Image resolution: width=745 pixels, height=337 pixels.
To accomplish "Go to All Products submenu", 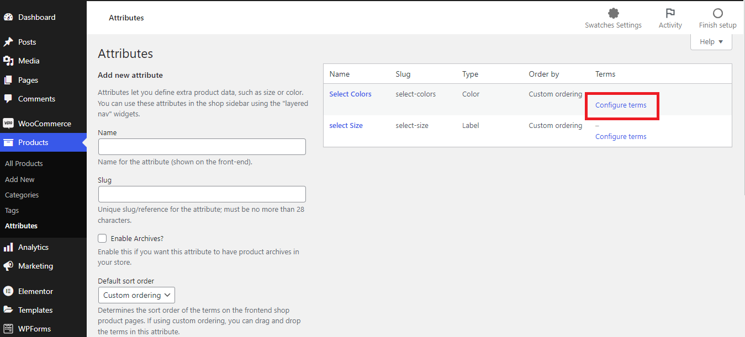I will tap(24, 163).
